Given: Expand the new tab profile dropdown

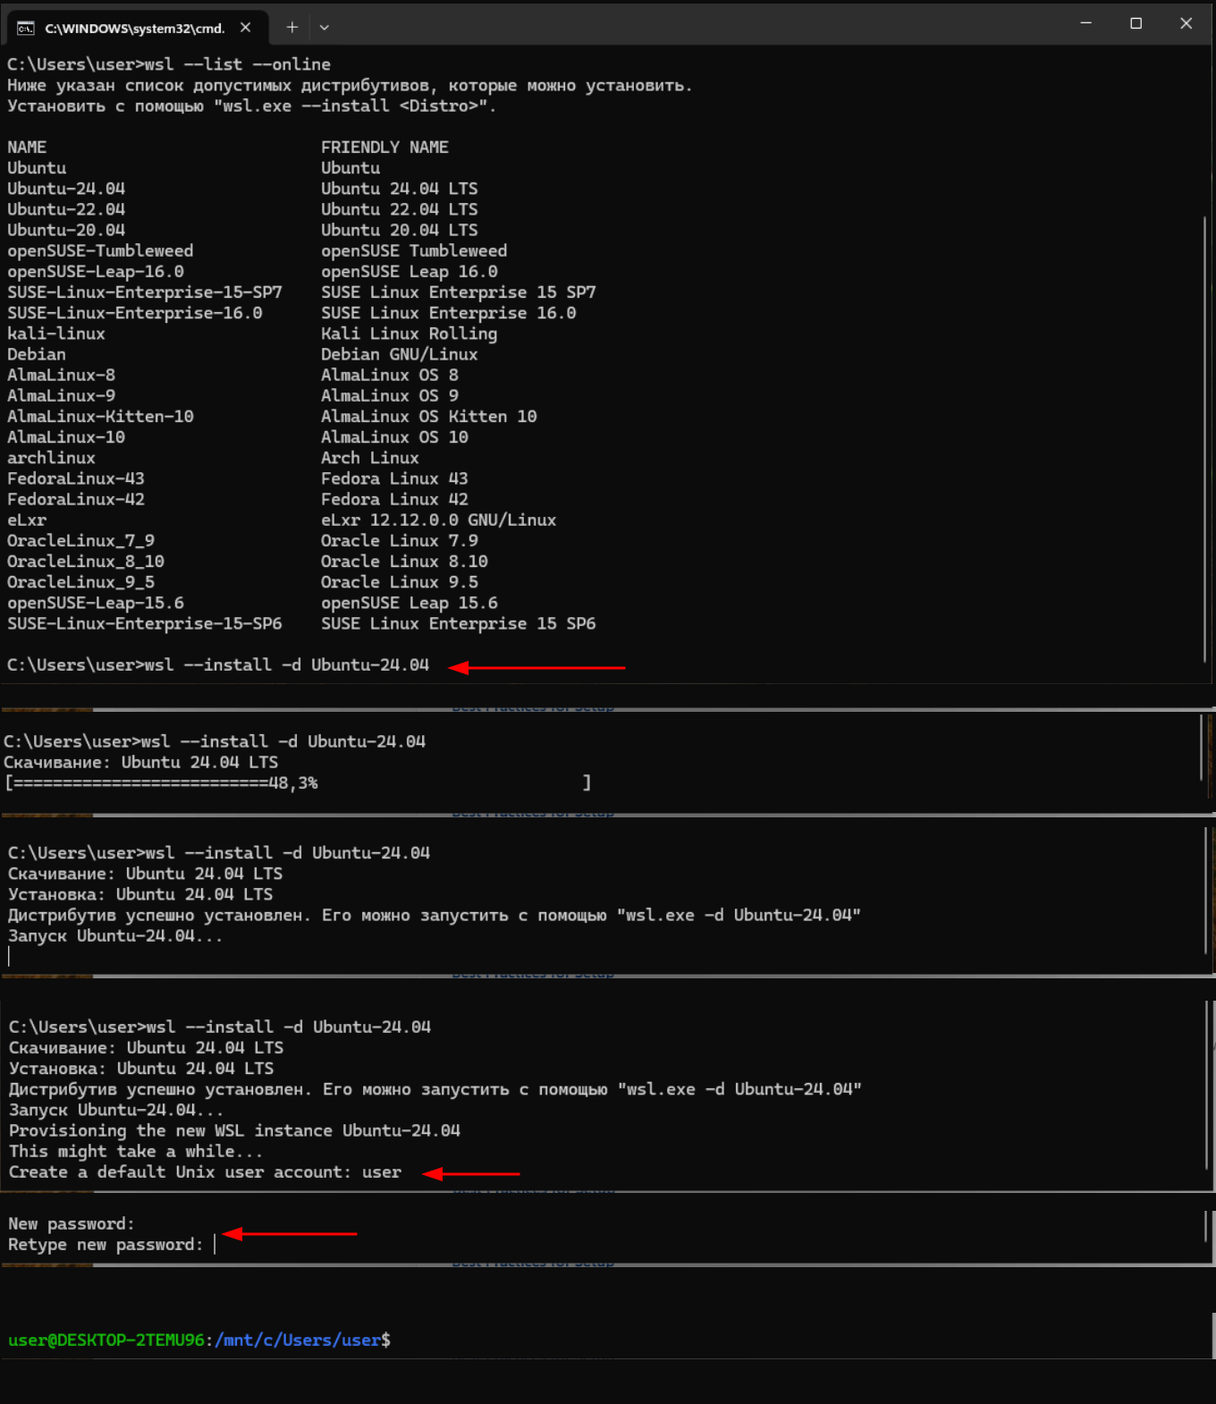Looking at the screenshot, I should click(325, 28).
